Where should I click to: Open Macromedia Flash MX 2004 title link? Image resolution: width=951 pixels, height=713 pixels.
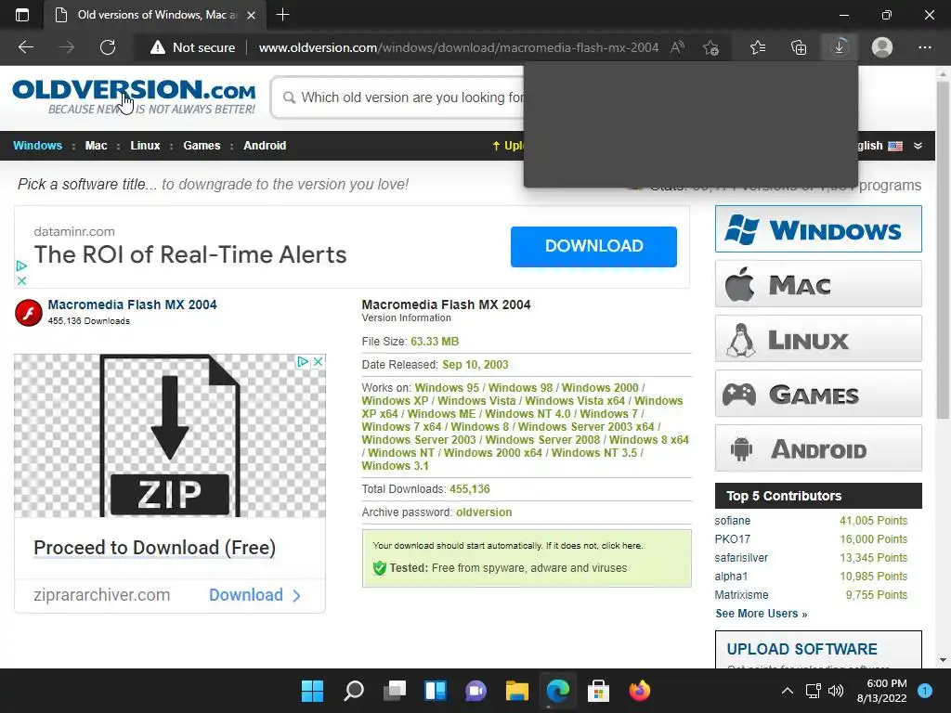point(132,305)
